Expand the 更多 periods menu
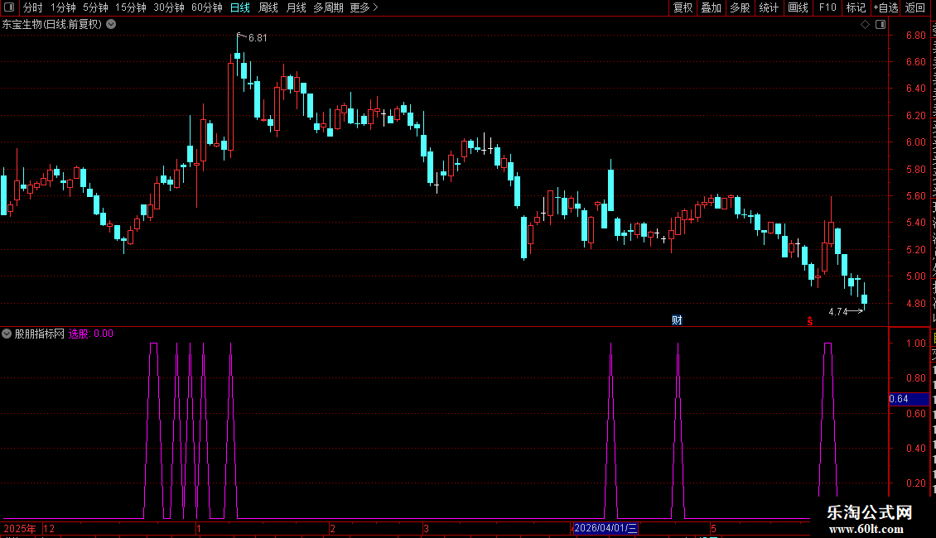Image resolution: width=936 pixels, height=538 pixels. click(x=364, y=7)
